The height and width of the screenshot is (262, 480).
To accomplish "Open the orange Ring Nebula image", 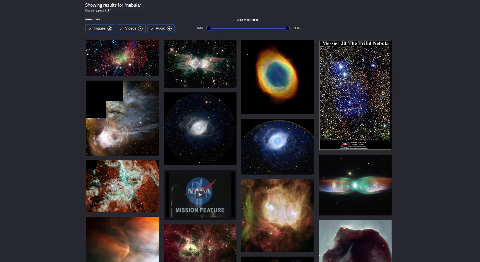I will (x=278, y=77).
